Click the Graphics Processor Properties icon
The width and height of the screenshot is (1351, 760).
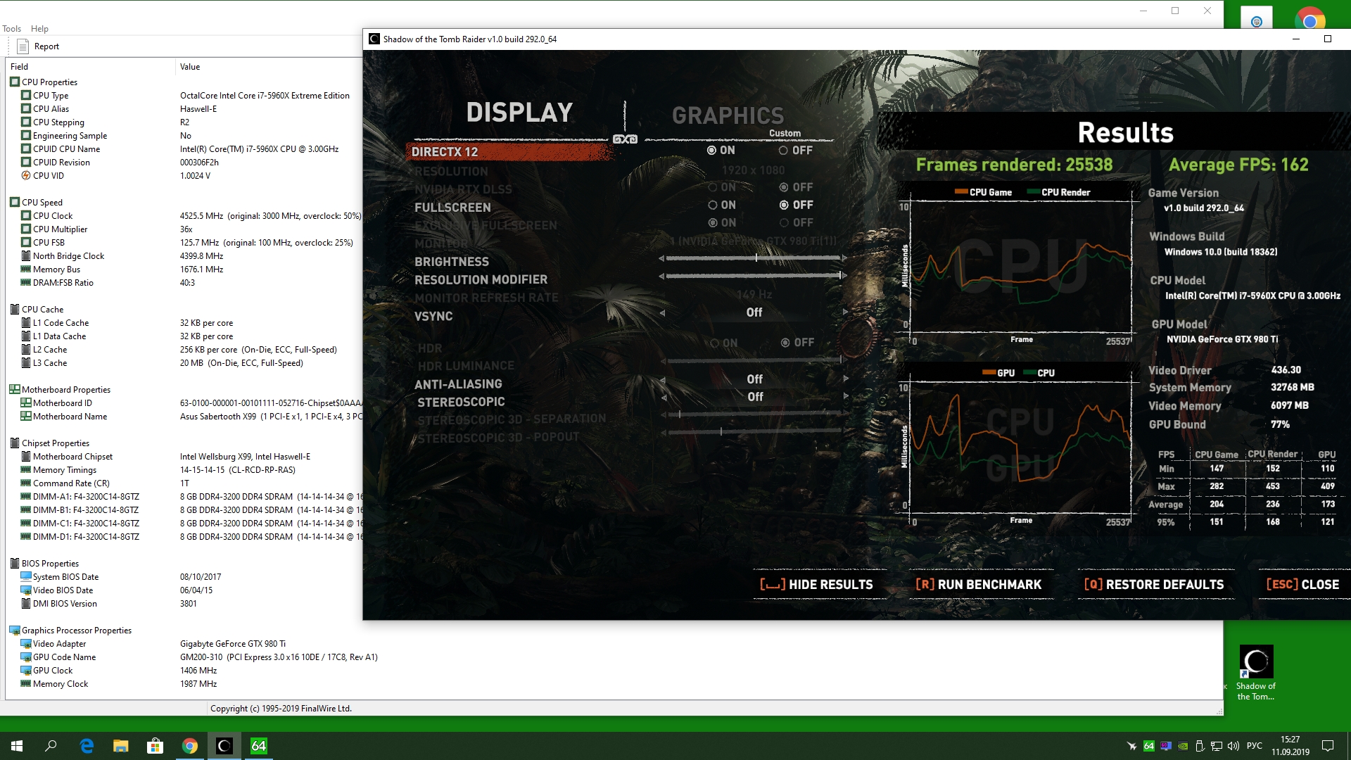point(15,630)
